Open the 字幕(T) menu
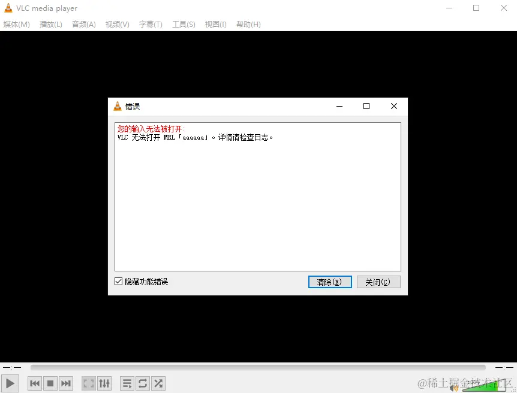517x393 pixels. click(x=151, y=25)
